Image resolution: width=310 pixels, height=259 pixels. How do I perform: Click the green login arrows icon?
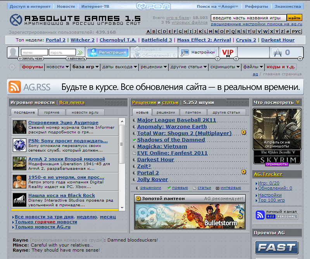click(x=80, y=52)
